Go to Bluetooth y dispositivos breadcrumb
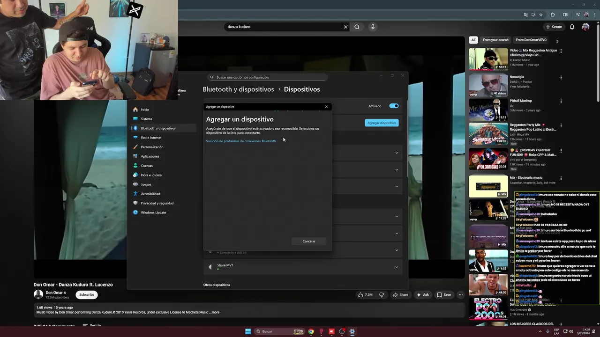This screenshot has width=600, height=337. [238, 89]
